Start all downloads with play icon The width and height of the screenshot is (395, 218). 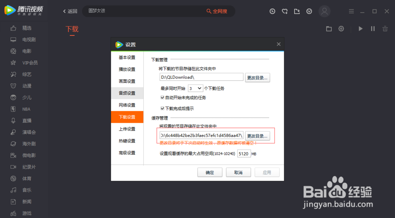[361, 29]
